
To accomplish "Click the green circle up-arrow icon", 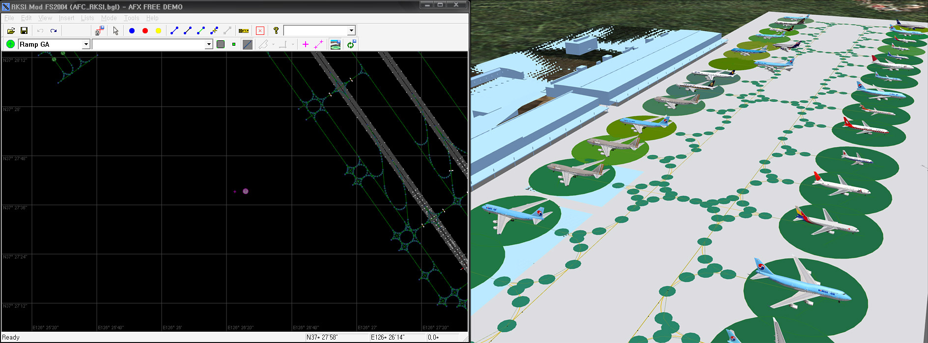I will coord(10,44).
